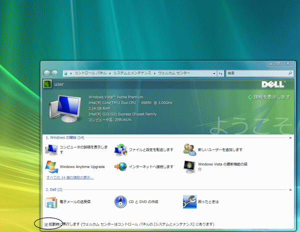This screenshot has width=300, height=232.
Task: Select ウェルカム センター in breadcrumb
Action: (174, 73)
